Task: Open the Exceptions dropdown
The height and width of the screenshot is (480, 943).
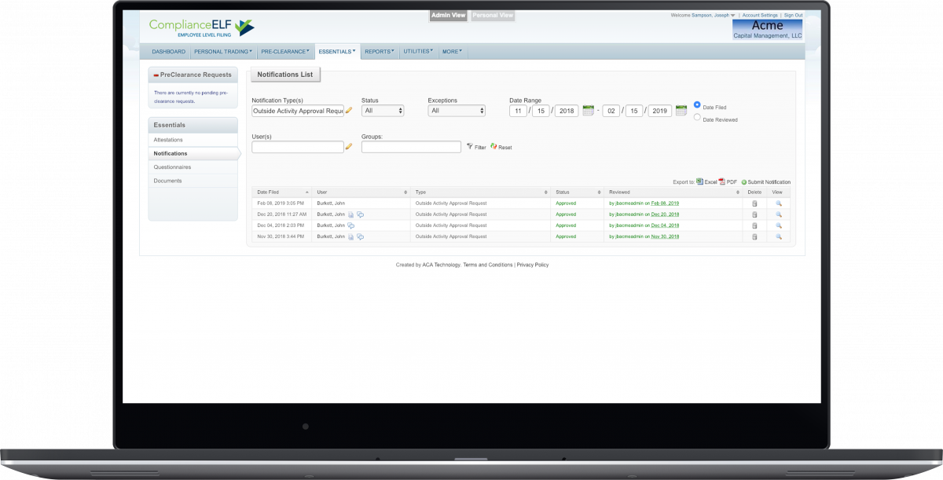Action: tap(457, 111)
